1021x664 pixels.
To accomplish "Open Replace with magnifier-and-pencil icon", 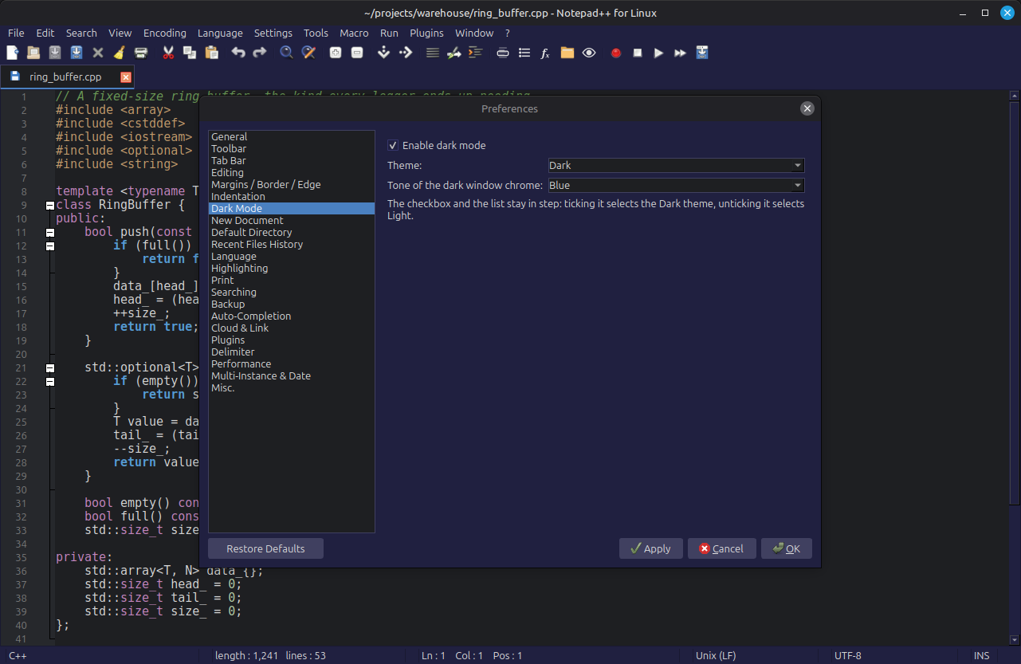I will tap(308, 53).
